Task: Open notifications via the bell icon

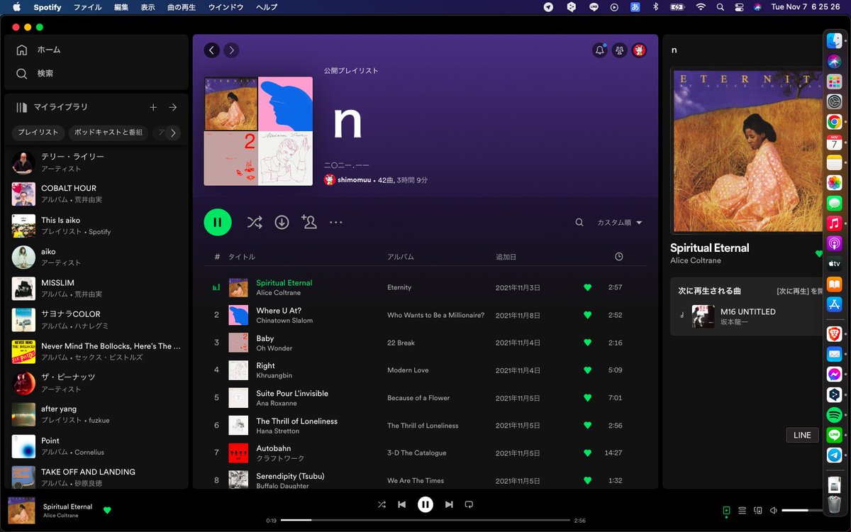Action: click(600, 50)
